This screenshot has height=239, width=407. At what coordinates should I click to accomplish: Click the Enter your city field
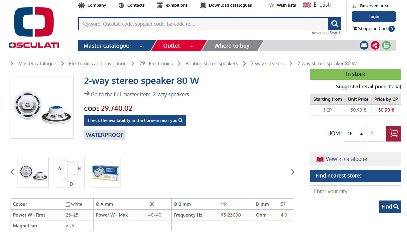click(x=356, y=191)
